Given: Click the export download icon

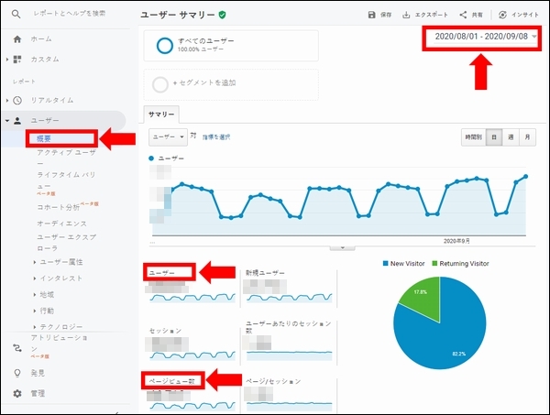Looking at the screenshot, I should pyautogui.click(x=406, y=15).
